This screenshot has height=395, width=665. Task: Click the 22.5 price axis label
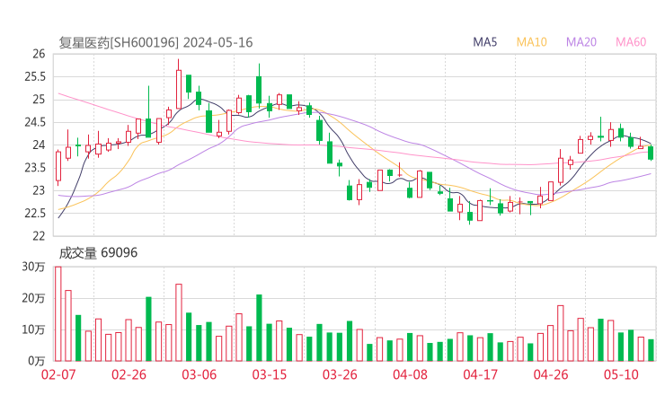tap(35, 213)
